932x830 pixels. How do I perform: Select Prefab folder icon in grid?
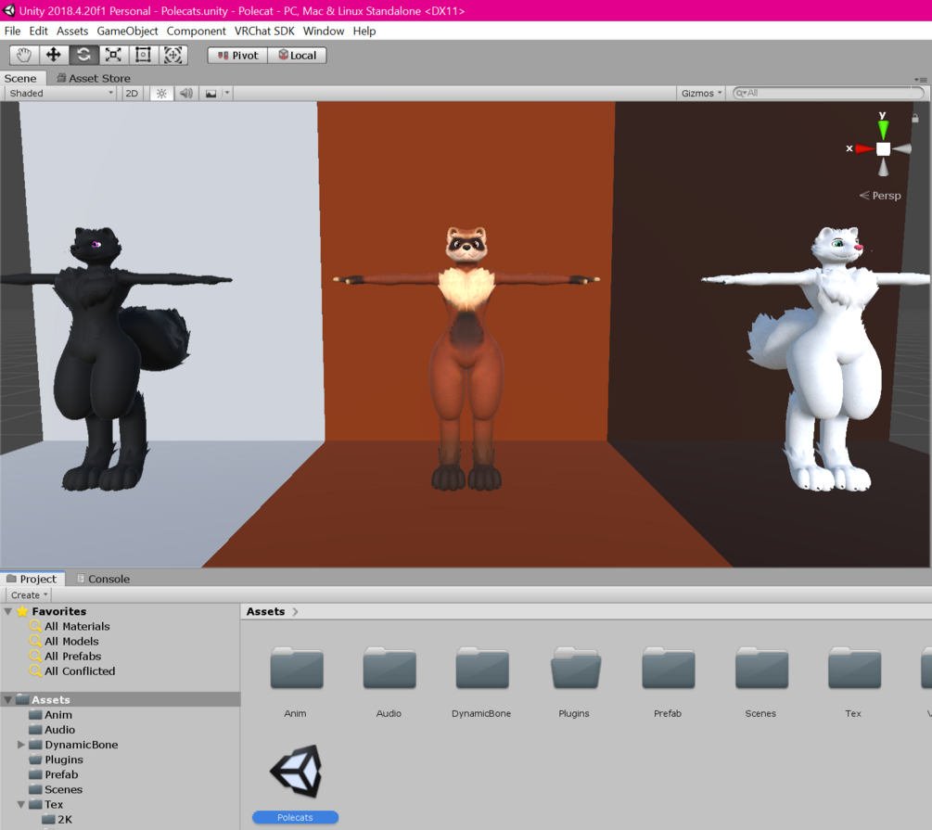tap(668, 669)
